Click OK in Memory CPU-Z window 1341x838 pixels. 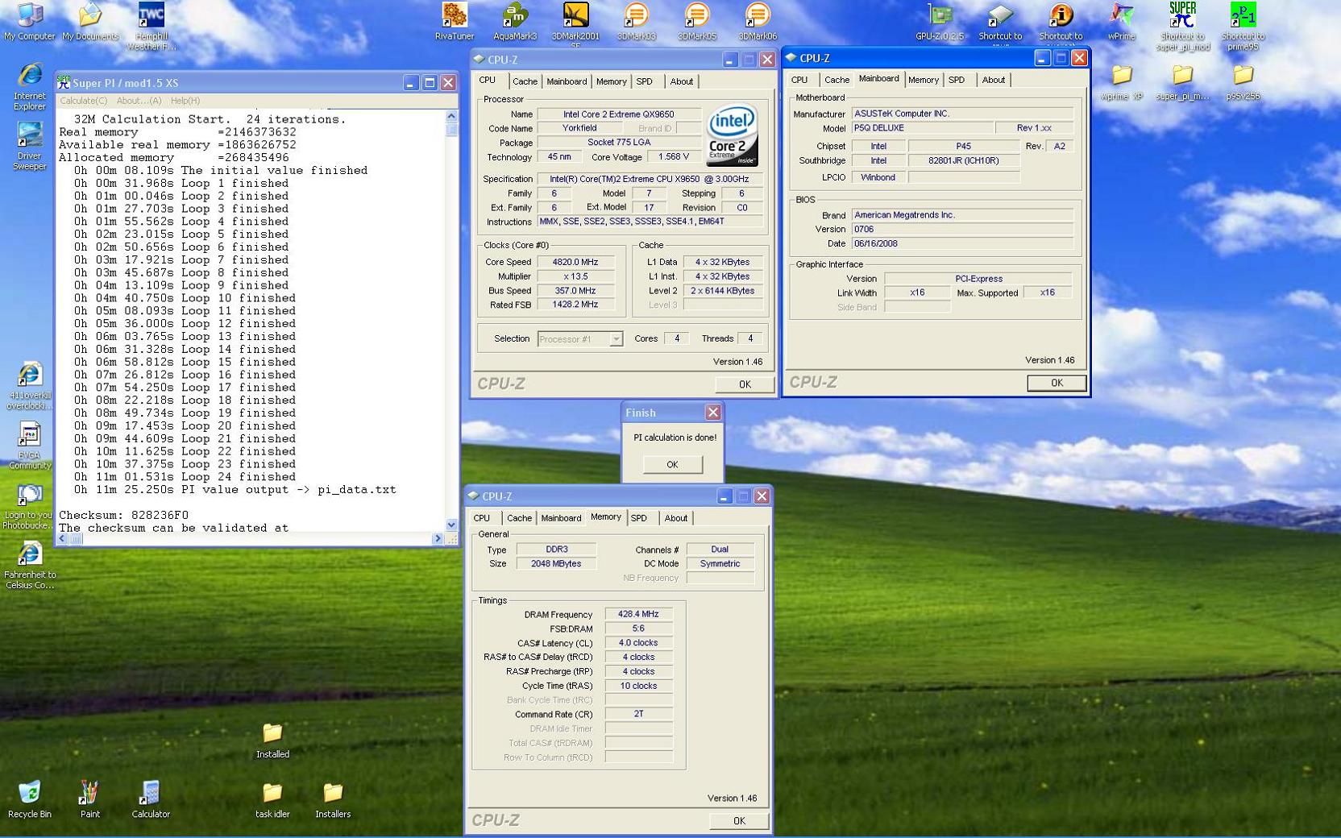click(x=739, y=821)
